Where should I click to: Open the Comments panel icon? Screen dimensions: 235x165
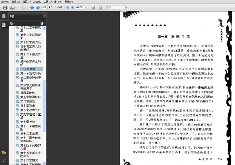pyautogui.click(x=4, y=153)
